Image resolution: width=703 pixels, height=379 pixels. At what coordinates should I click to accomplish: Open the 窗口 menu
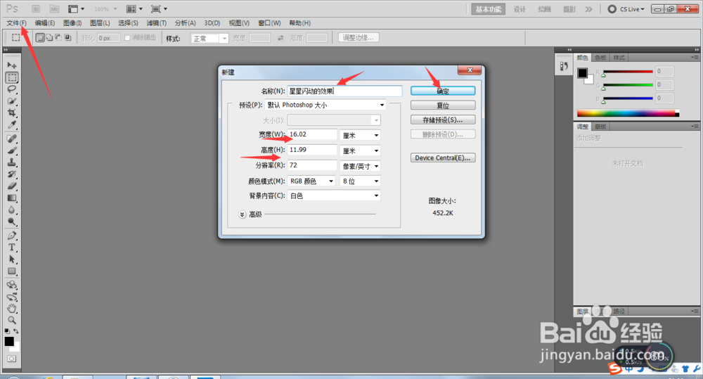269,23
